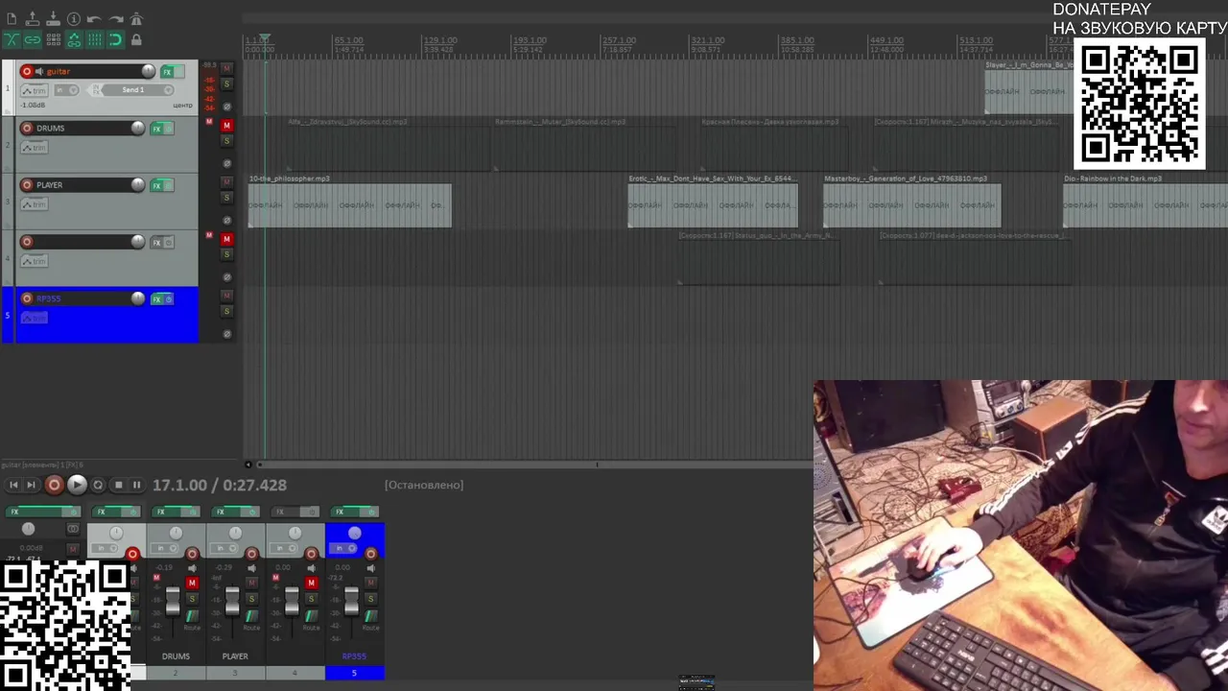Open input dropdown on RP355 mixer strip
1228x691 pixels.
point(343,548)
